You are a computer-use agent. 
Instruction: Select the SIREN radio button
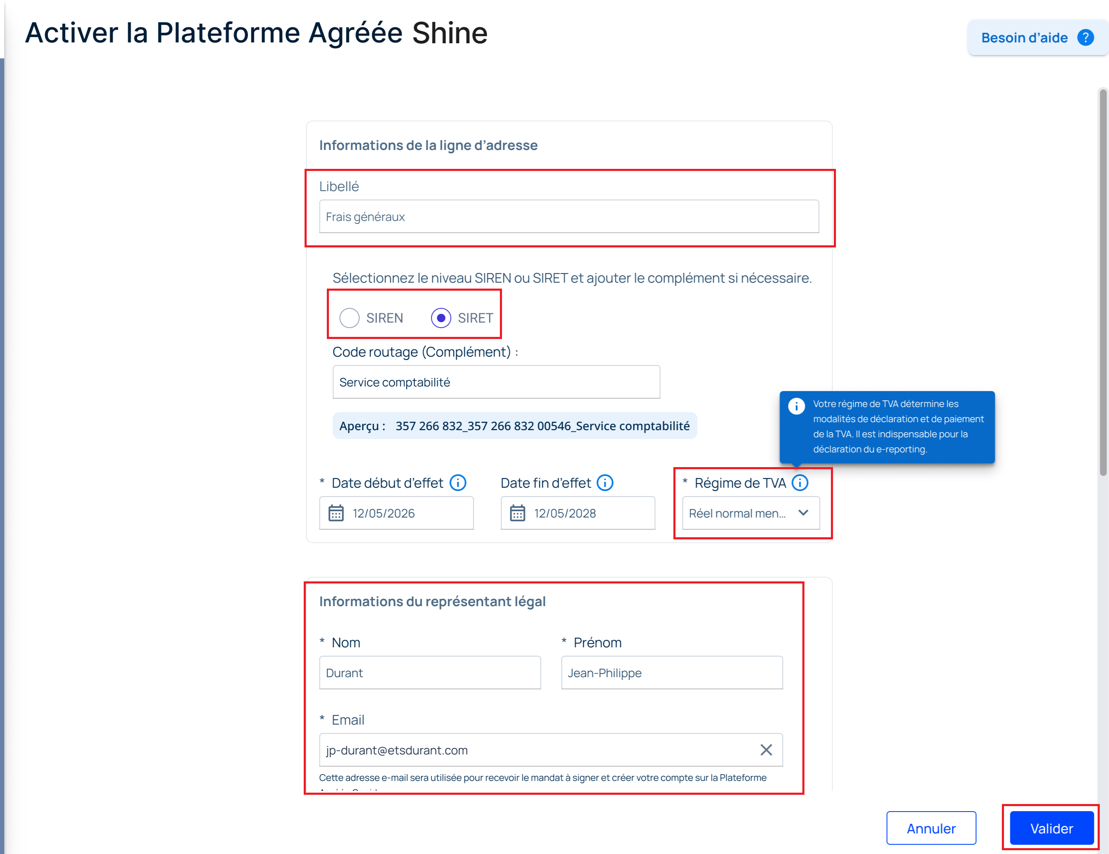(350, 318)
